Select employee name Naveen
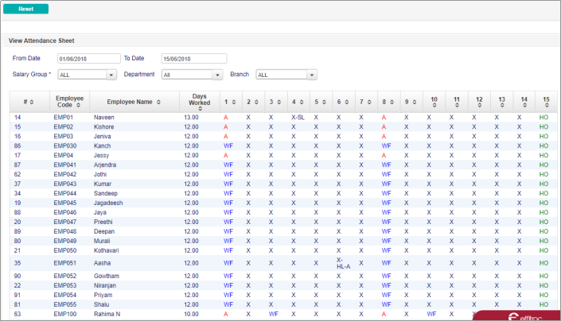 point(103,118)
